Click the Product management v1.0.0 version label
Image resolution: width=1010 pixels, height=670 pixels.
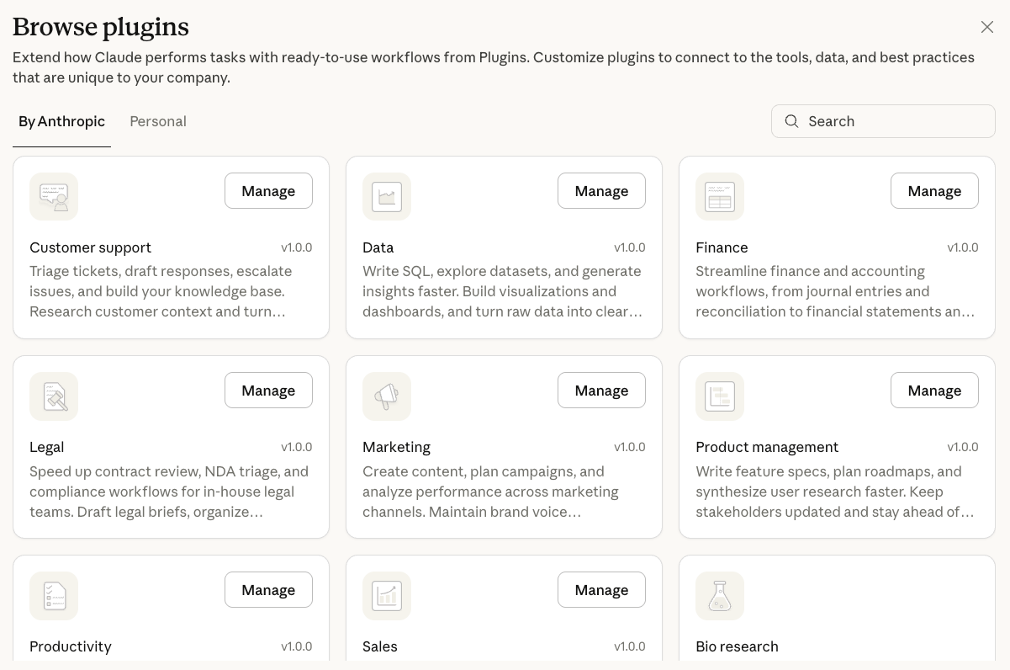click(963, 447)
